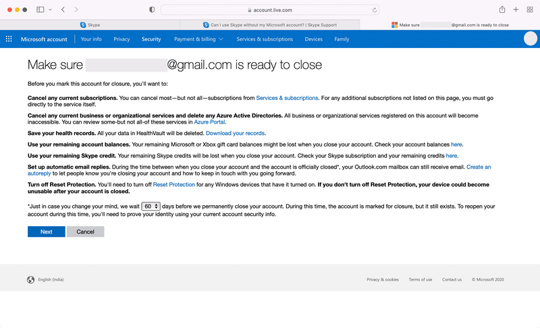
Task: Open Privacy & cookies footer link
Action: click(x=383, y=279)
